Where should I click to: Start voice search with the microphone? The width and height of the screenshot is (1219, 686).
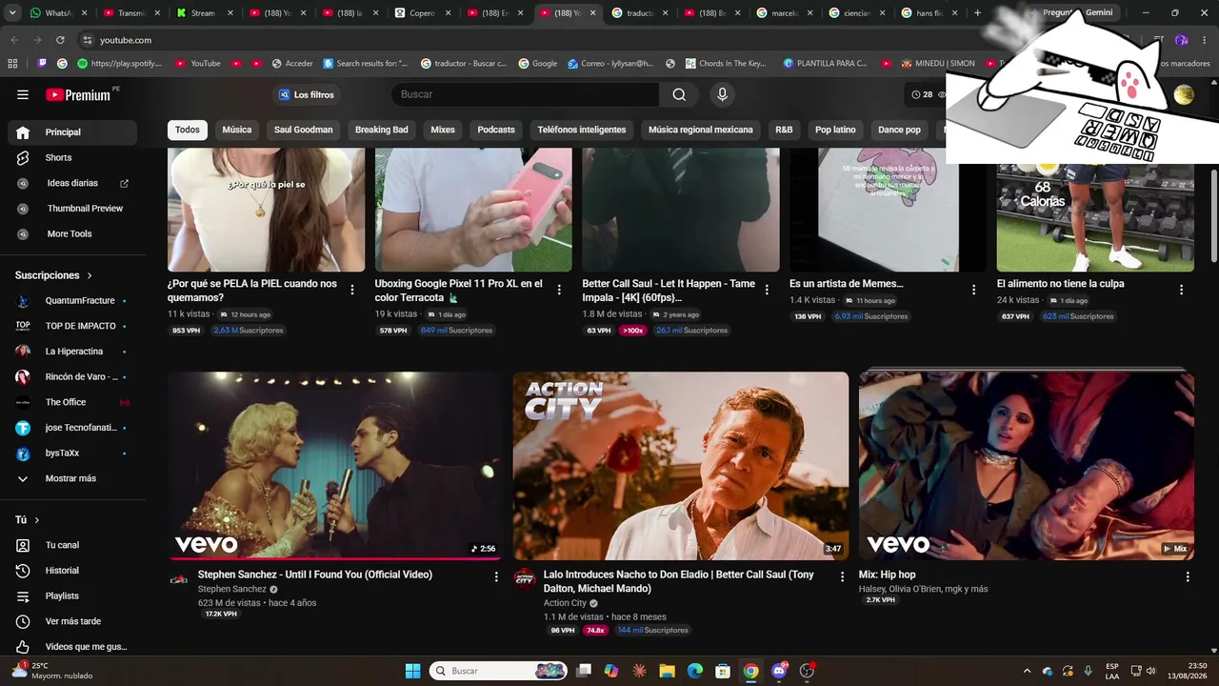tap(722, 94)
